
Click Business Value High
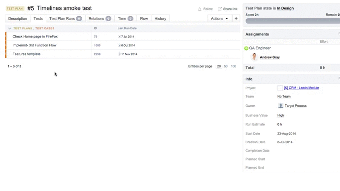click(280, 115)
